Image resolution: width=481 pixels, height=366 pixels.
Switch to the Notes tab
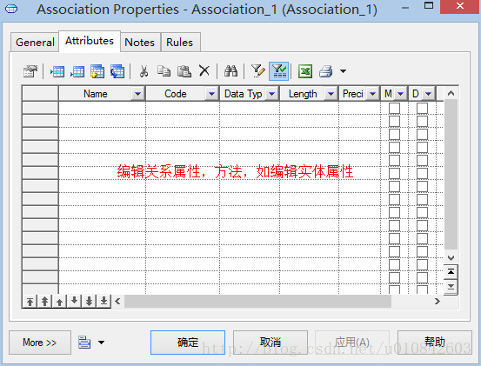click(139, 43)
